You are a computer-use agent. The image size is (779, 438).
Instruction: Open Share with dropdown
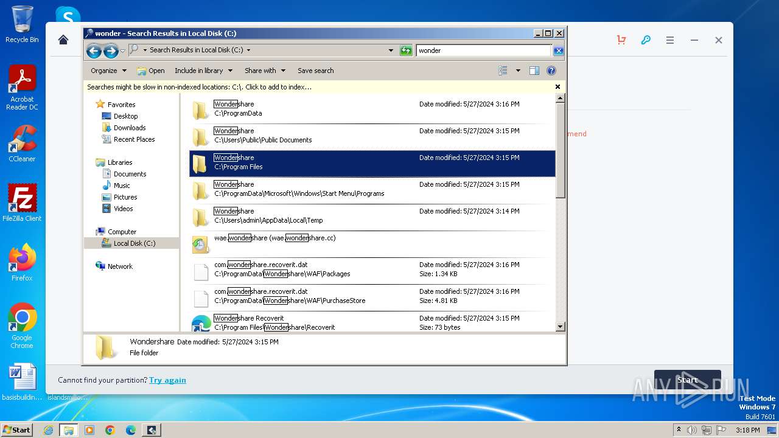click(x=265, y=71)
